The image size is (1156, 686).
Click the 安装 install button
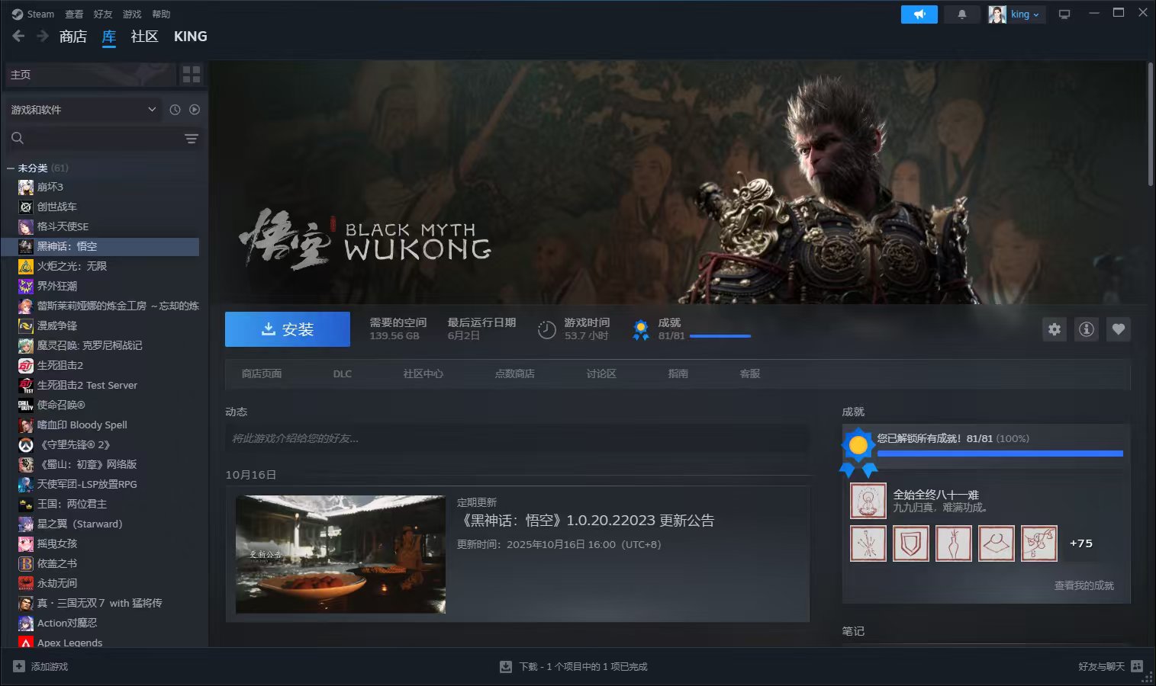287,329
